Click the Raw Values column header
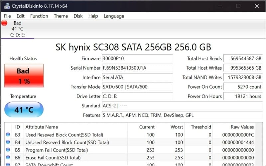This screenshot has width=266, height=166. tap(242, 127)
